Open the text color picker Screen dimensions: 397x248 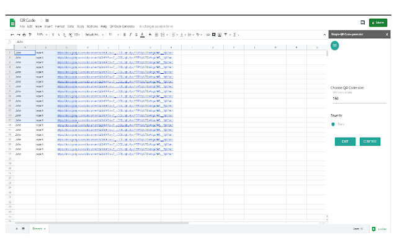click(x=143, y=35)
